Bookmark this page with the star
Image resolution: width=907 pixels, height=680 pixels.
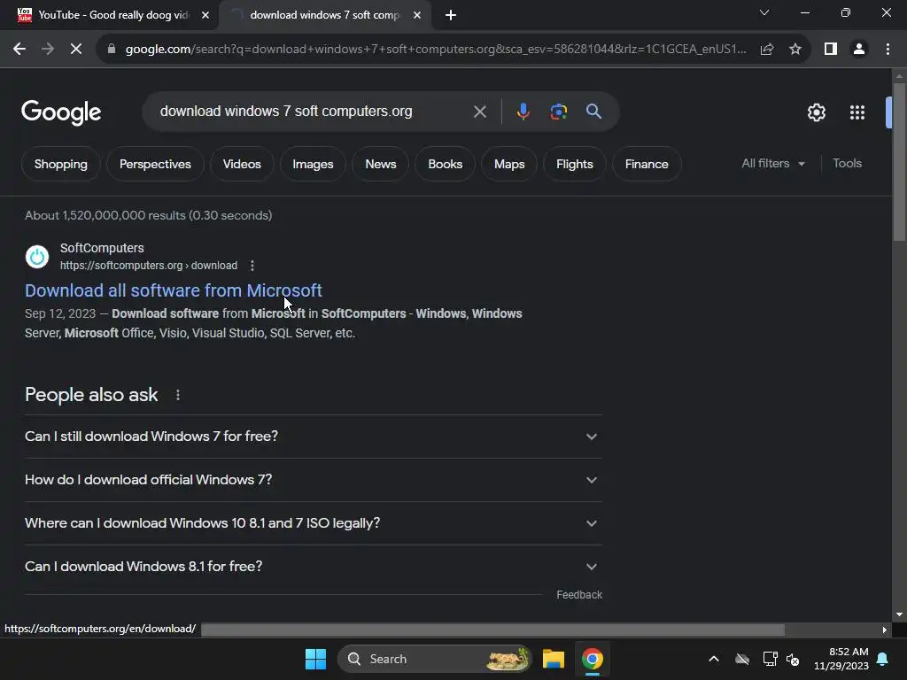click(x=795, y=50)
